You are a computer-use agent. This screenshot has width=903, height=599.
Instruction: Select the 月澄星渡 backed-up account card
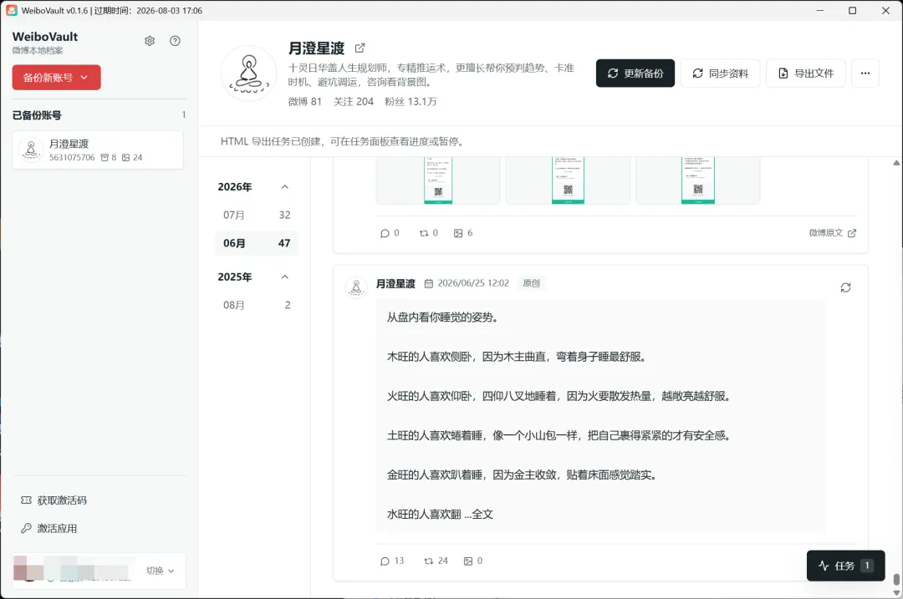[98, 150]
